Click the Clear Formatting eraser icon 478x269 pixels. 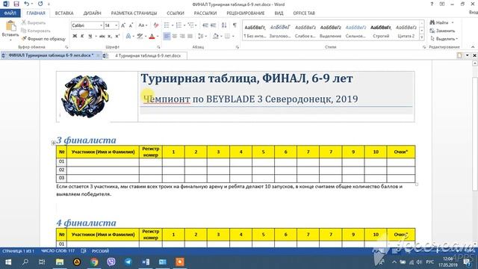click(156, 25)
